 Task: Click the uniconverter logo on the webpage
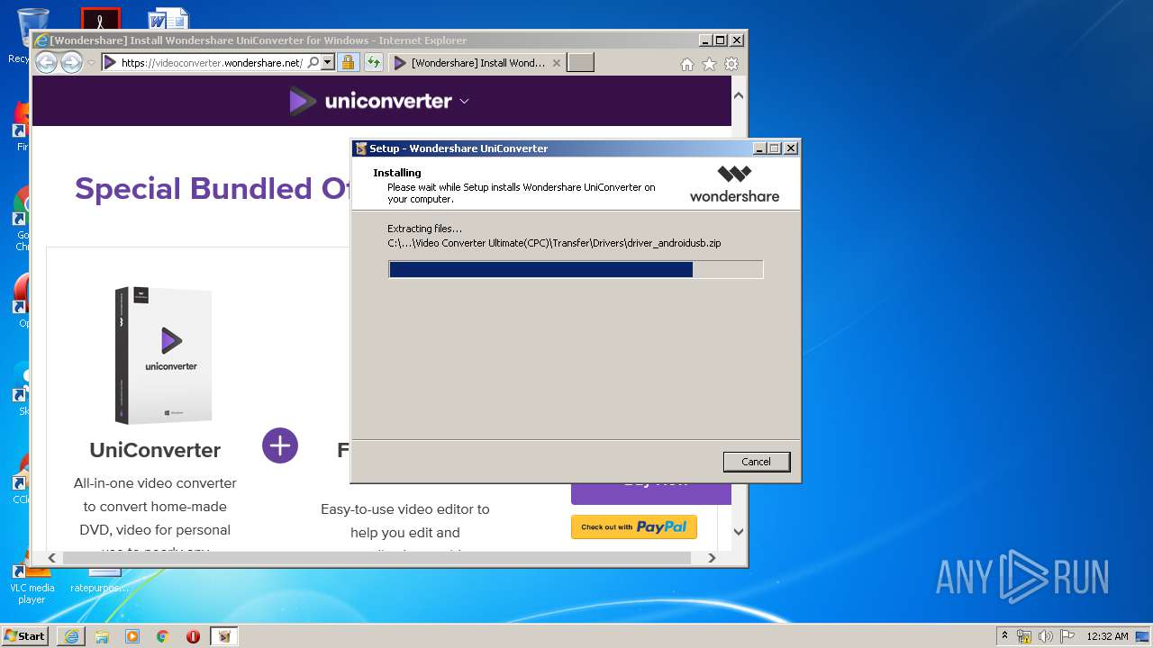tap(370, 101)
